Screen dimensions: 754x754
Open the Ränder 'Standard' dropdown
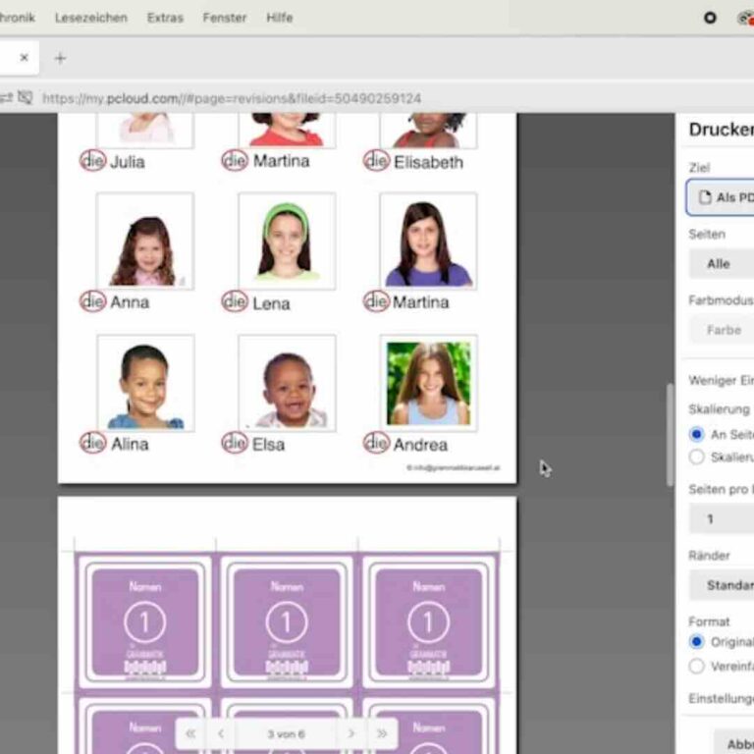click(x=722, y=585)
